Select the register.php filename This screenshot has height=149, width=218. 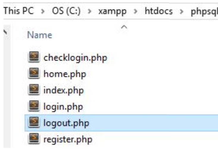point(68,139)
